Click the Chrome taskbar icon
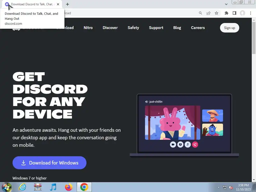This screenshot has width=256, height=192. [84, 187]
